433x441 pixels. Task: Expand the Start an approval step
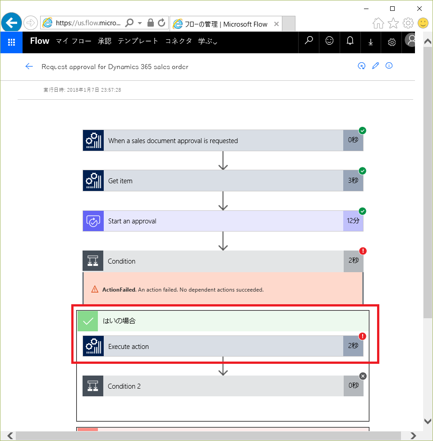point(223,221)
